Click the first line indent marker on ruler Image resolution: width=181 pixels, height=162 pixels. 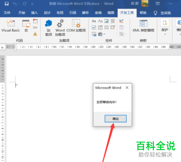[15, 45]
